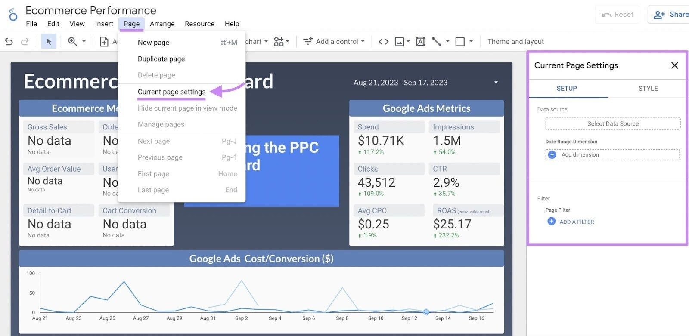
Task: Expand the shape tool dropdown arrow
Action: click(471, 42)
